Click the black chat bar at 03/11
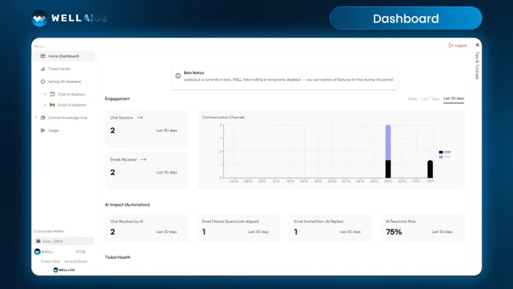 point(430,169)
